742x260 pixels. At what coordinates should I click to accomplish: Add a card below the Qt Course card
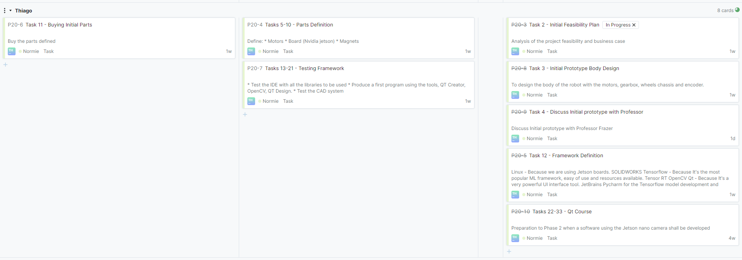(509, 251)
